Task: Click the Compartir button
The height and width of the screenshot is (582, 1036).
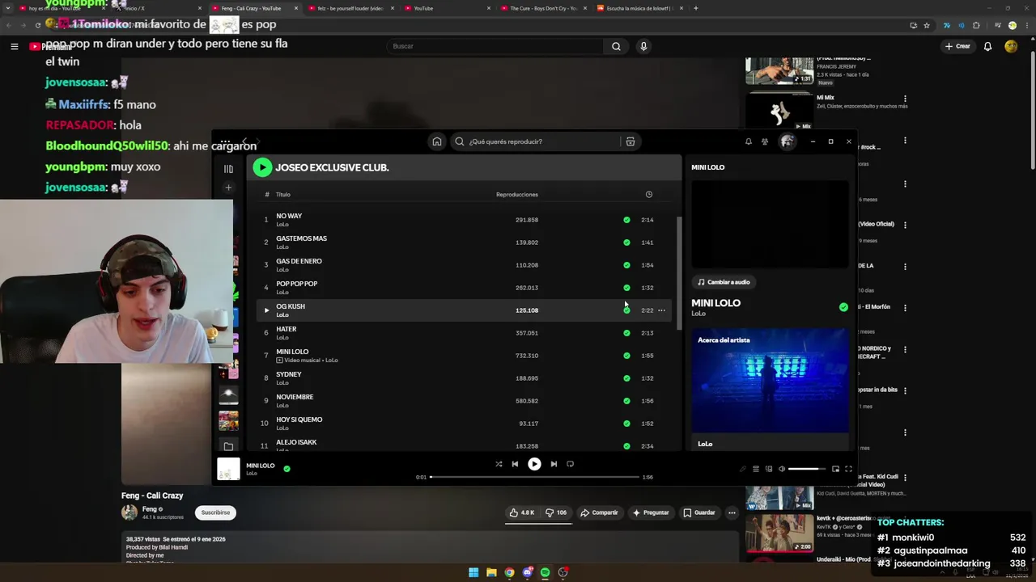Action: [x=600, y=512]
